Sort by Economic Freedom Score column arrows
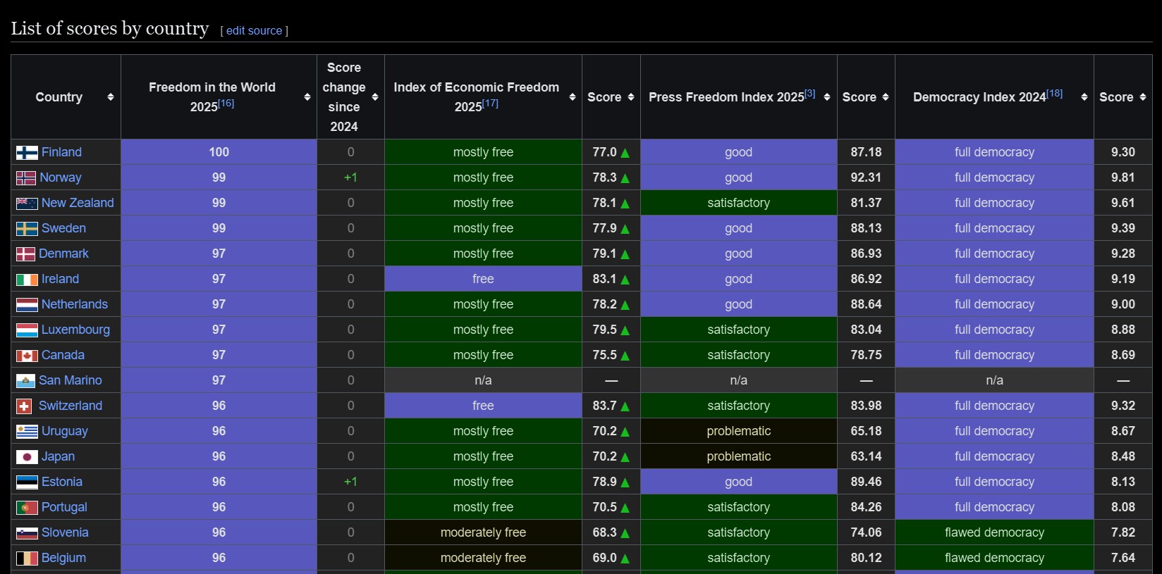Image resolution: width=1162 pixels, height=574 pixels. point(631,97)
